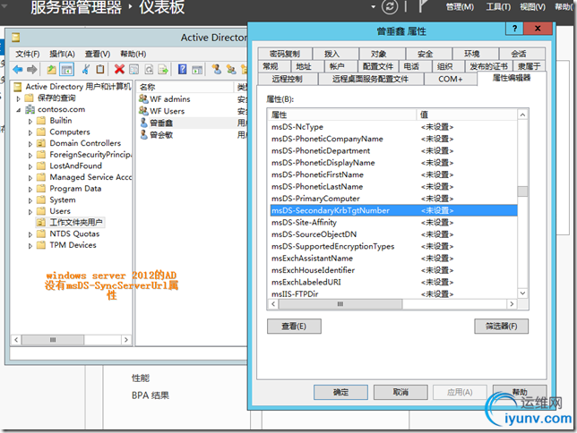Open the 文件(F) menu

pyautogui.click(x=27, y=54)
